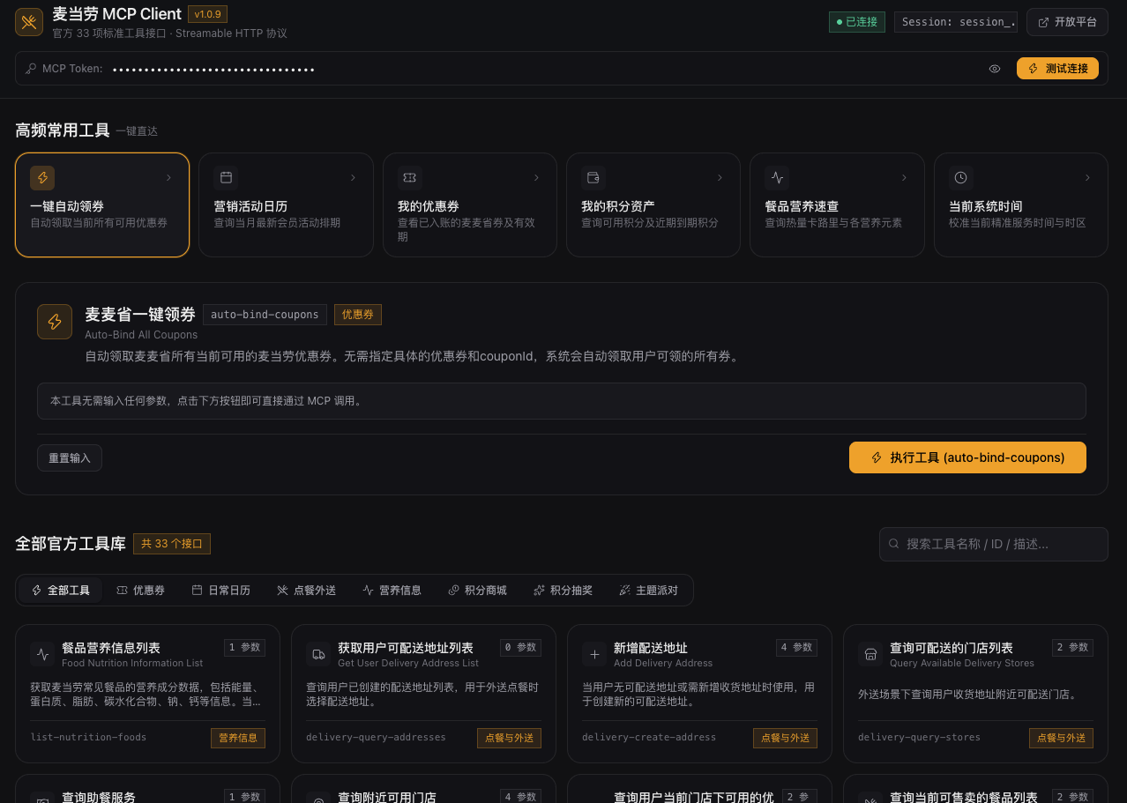1127x803 pixels.
Task: Expand 我的优惠券 card chevron arrow
Action: click(x=536, y=177)
